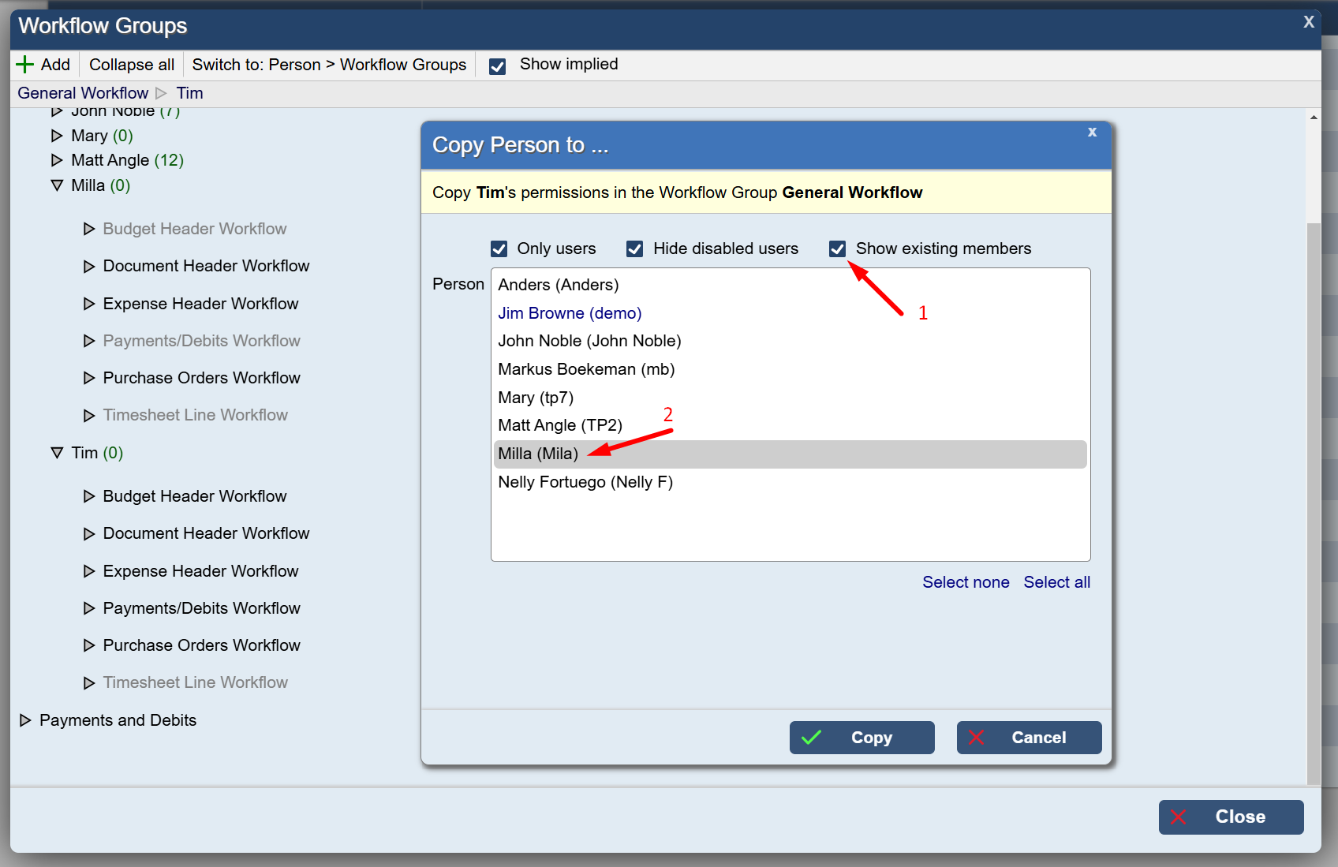Toggle the Show implied checkbox
This screenshot has height=867, width=1338.
point(498,66)
